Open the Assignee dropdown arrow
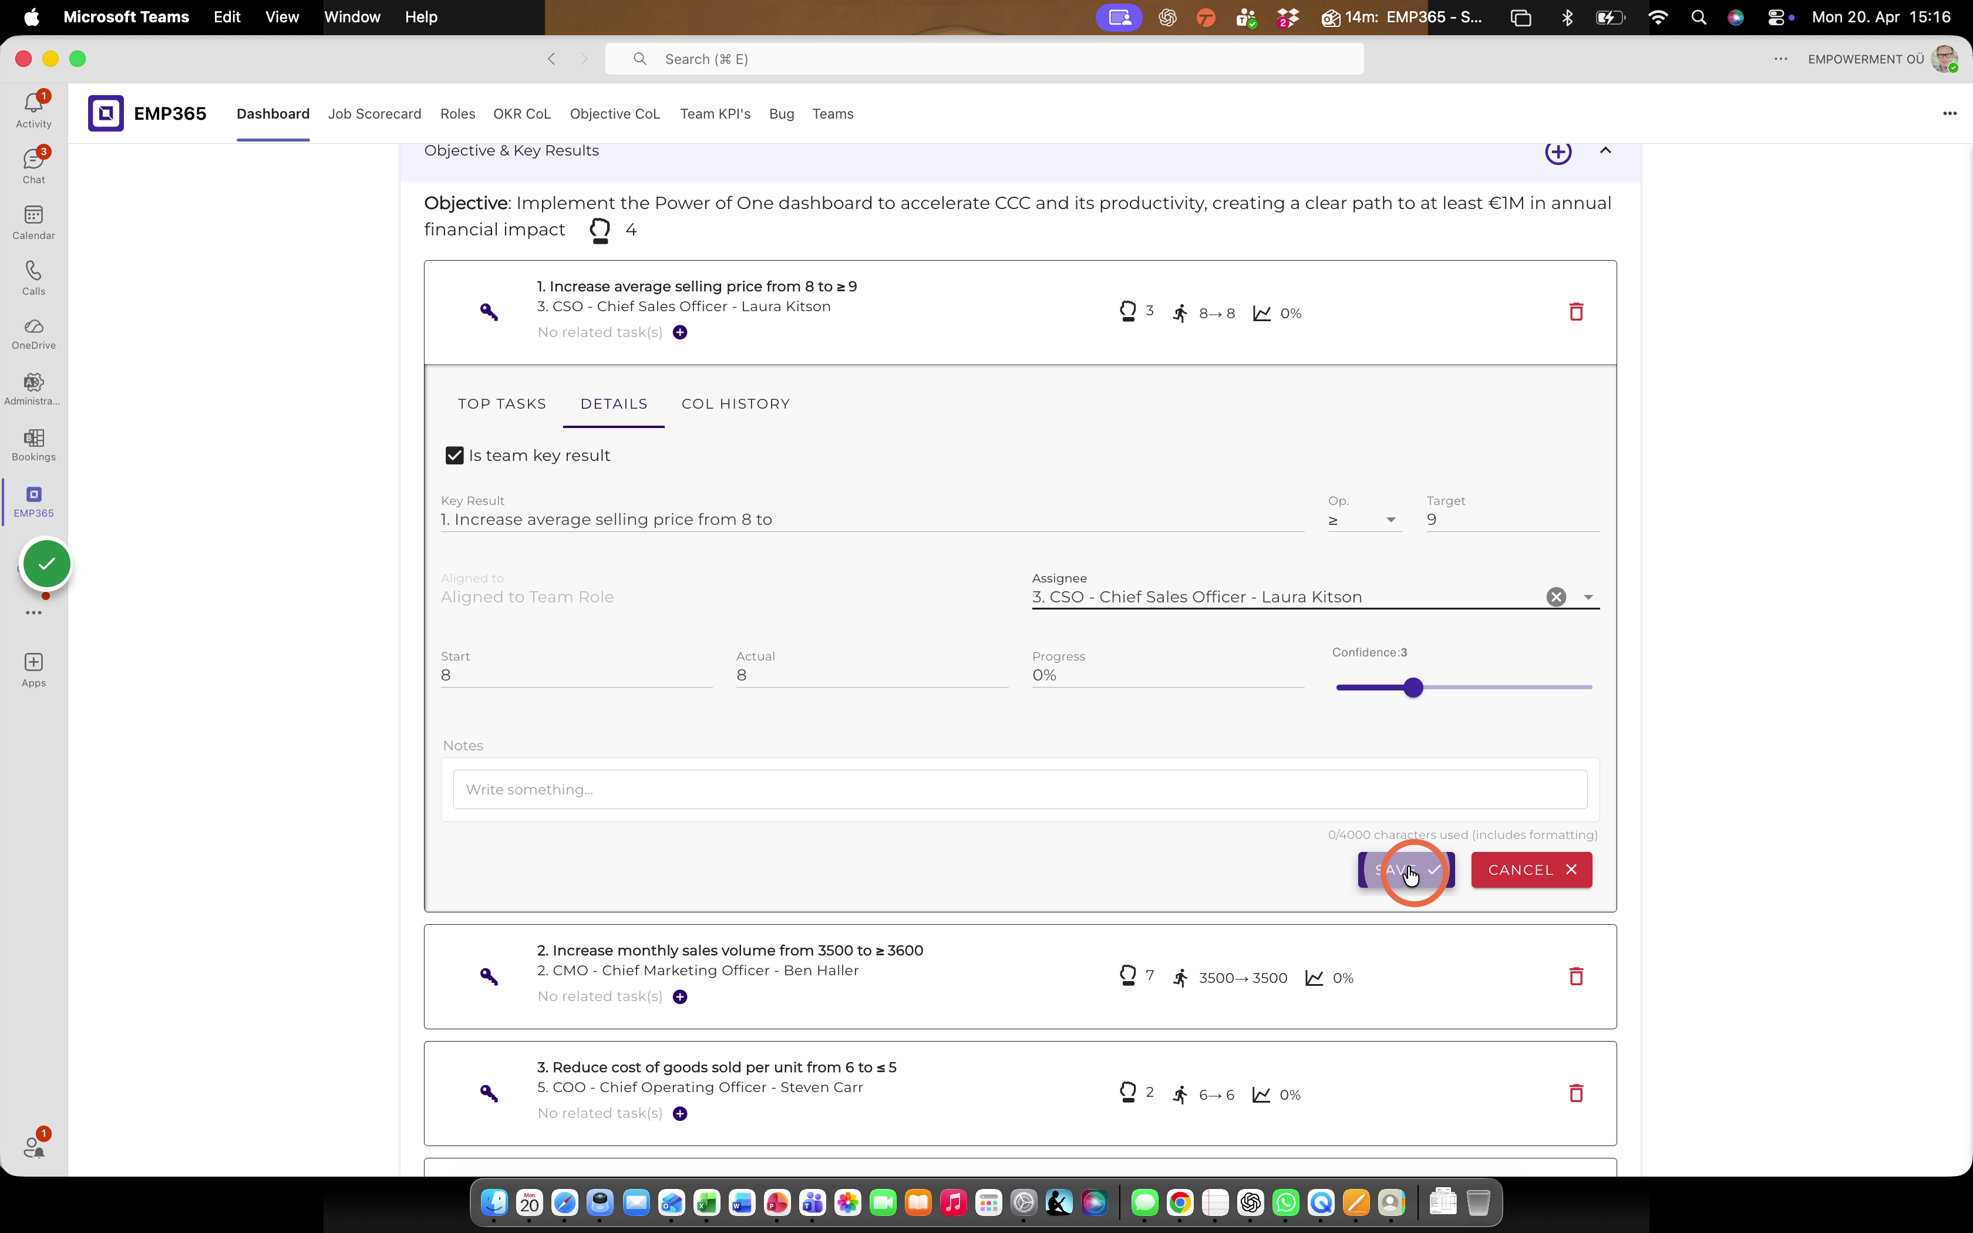1973x1233 pixels. (1588, 597)
